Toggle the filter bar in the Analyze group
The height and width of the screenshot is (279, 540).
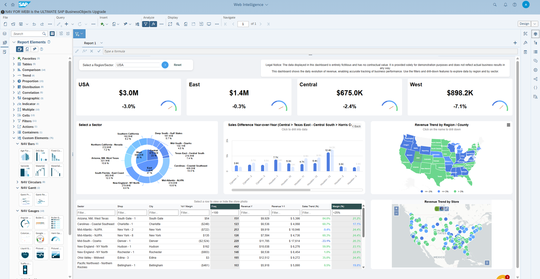coord(146,24)
